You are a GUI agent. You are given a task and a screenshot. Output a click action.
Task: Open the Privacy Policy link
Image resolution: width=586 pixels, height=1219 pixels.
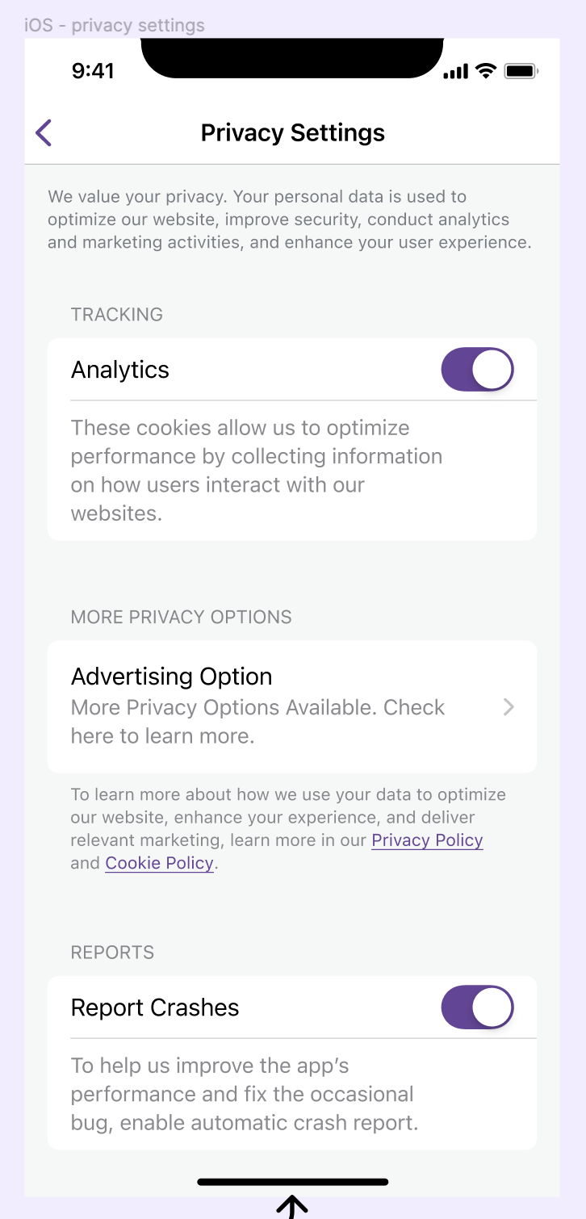pos(427,840)
